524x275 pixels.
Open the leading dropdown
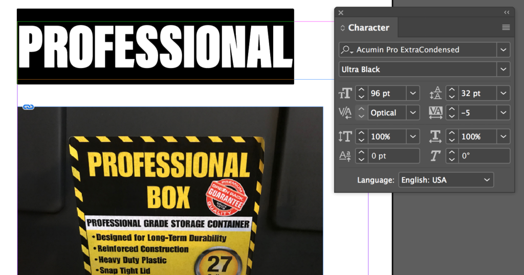click(x=504, y=93)
